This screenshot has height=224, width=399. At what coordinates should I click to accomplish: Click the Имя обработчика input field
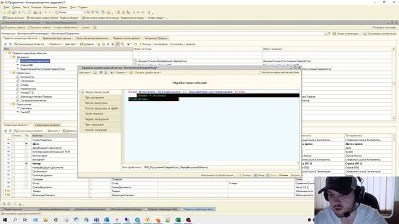click(222, 167)
